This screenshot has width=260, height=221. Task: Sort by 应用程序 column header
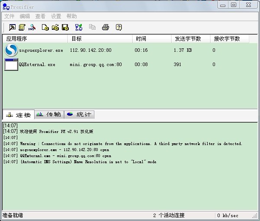pyautogui.click(x=35, y=39)
